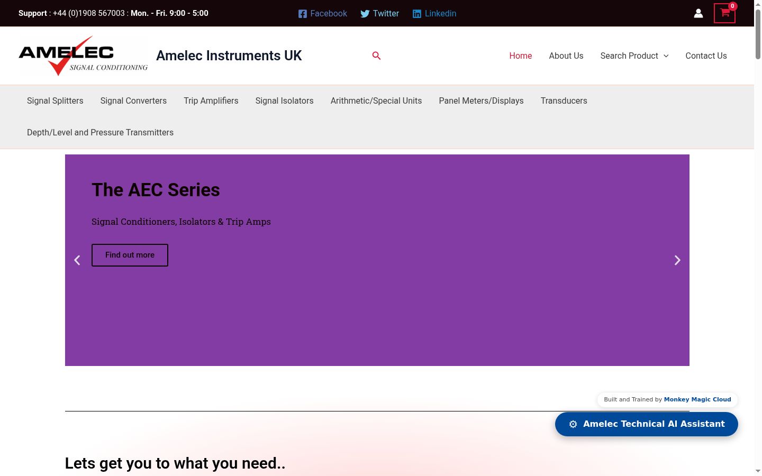Select Signal Converters category
Image resolution: width=762 pixels, height=476 pixels.
pos(133,101)
